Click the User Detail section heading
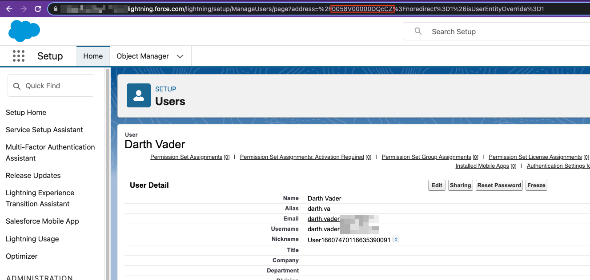This screenshot has height=280, width=590. click(149, 185)
